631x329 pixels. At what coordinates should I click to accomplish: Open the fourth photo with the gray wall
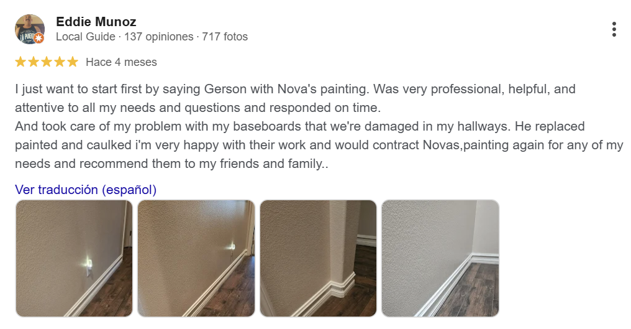pos(440,258)
